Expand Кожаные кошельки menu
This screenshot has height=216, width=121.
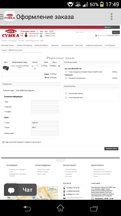click(x=94, y=46)
